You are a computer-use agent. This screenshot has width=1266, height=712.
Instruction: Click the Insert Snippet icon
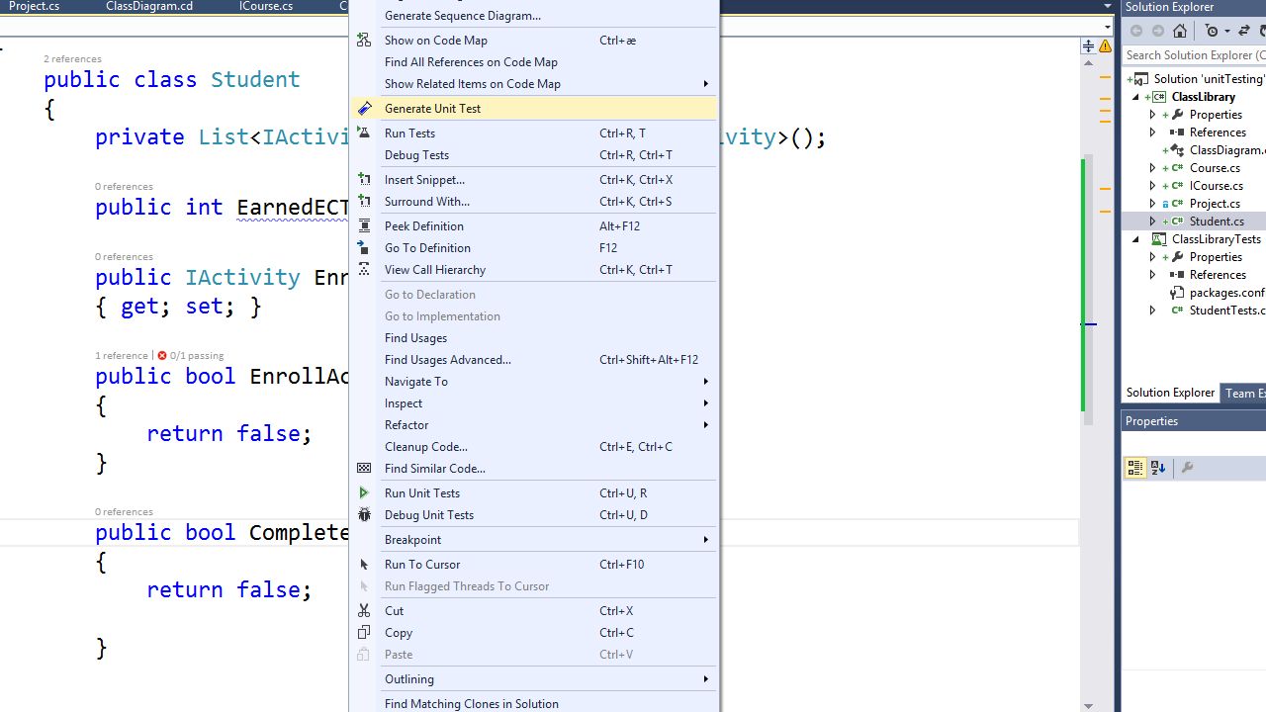click(364, 180)
